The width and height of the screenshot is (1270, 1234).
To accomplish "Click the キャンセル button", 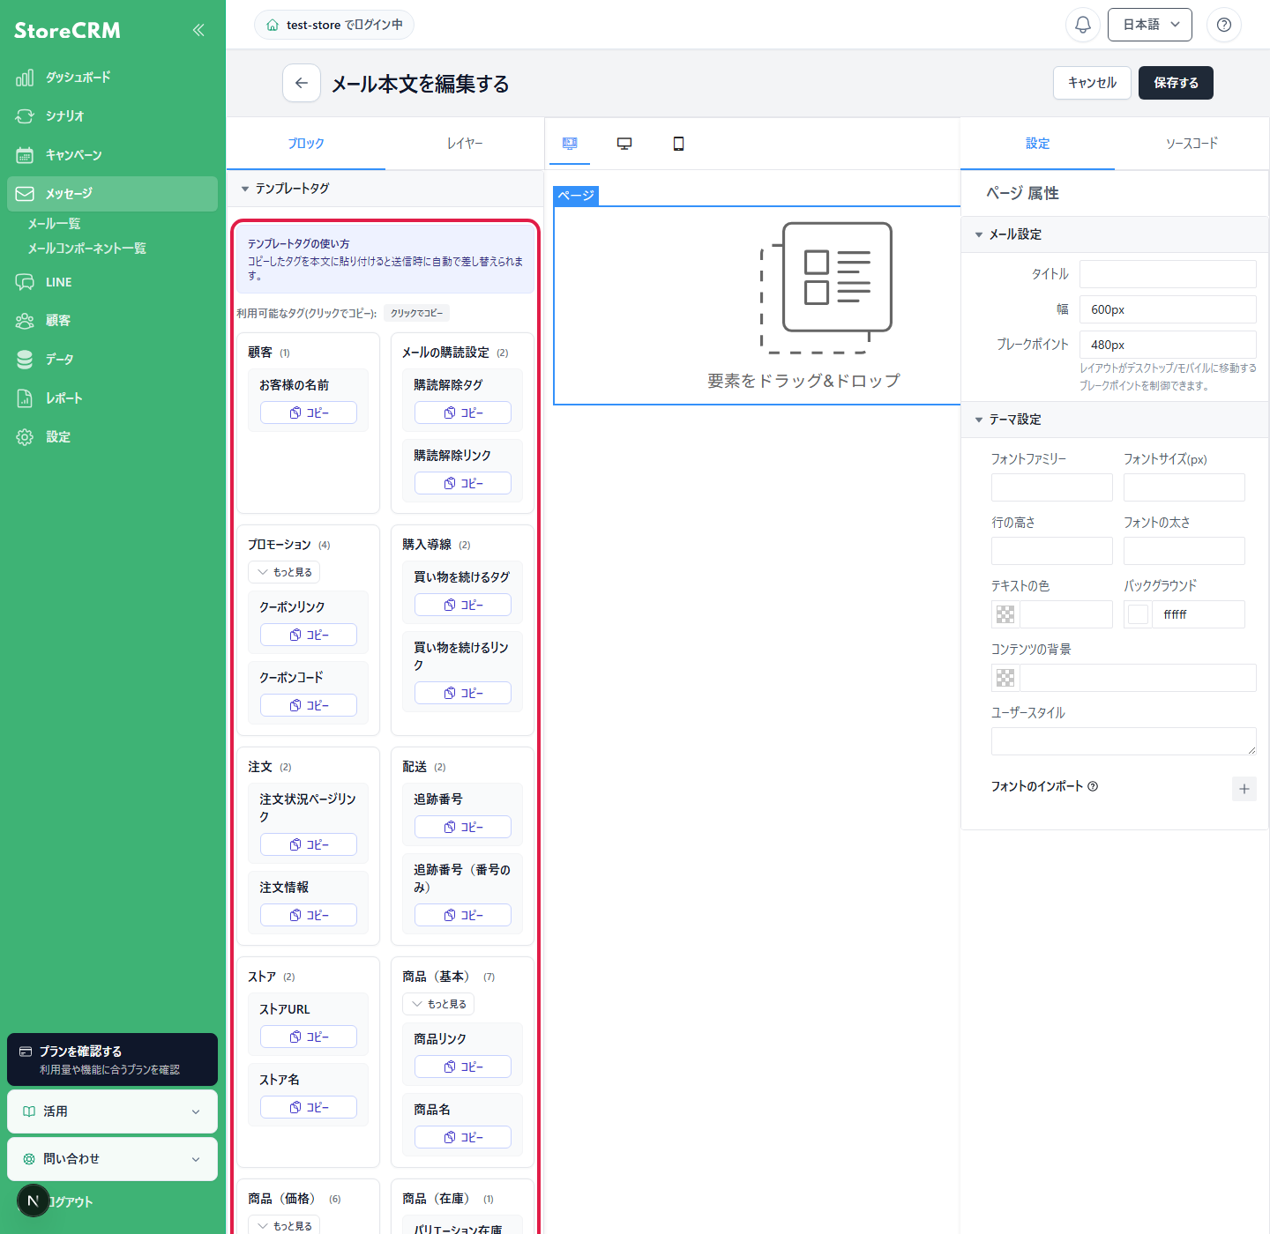I will (x=1092, y=83).
